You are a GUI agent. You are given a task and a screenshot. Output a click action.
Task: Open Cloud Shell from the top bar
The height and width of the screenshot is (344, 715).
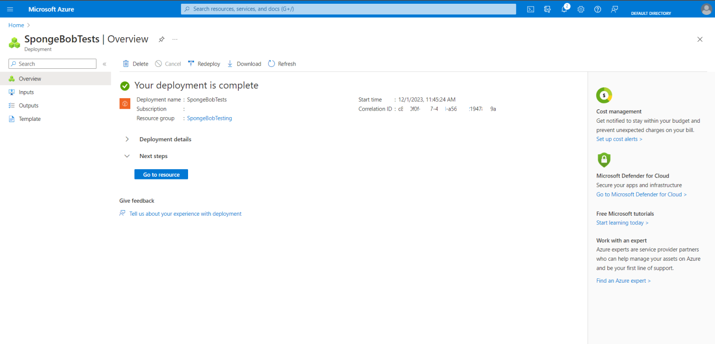tap(530, 9)
